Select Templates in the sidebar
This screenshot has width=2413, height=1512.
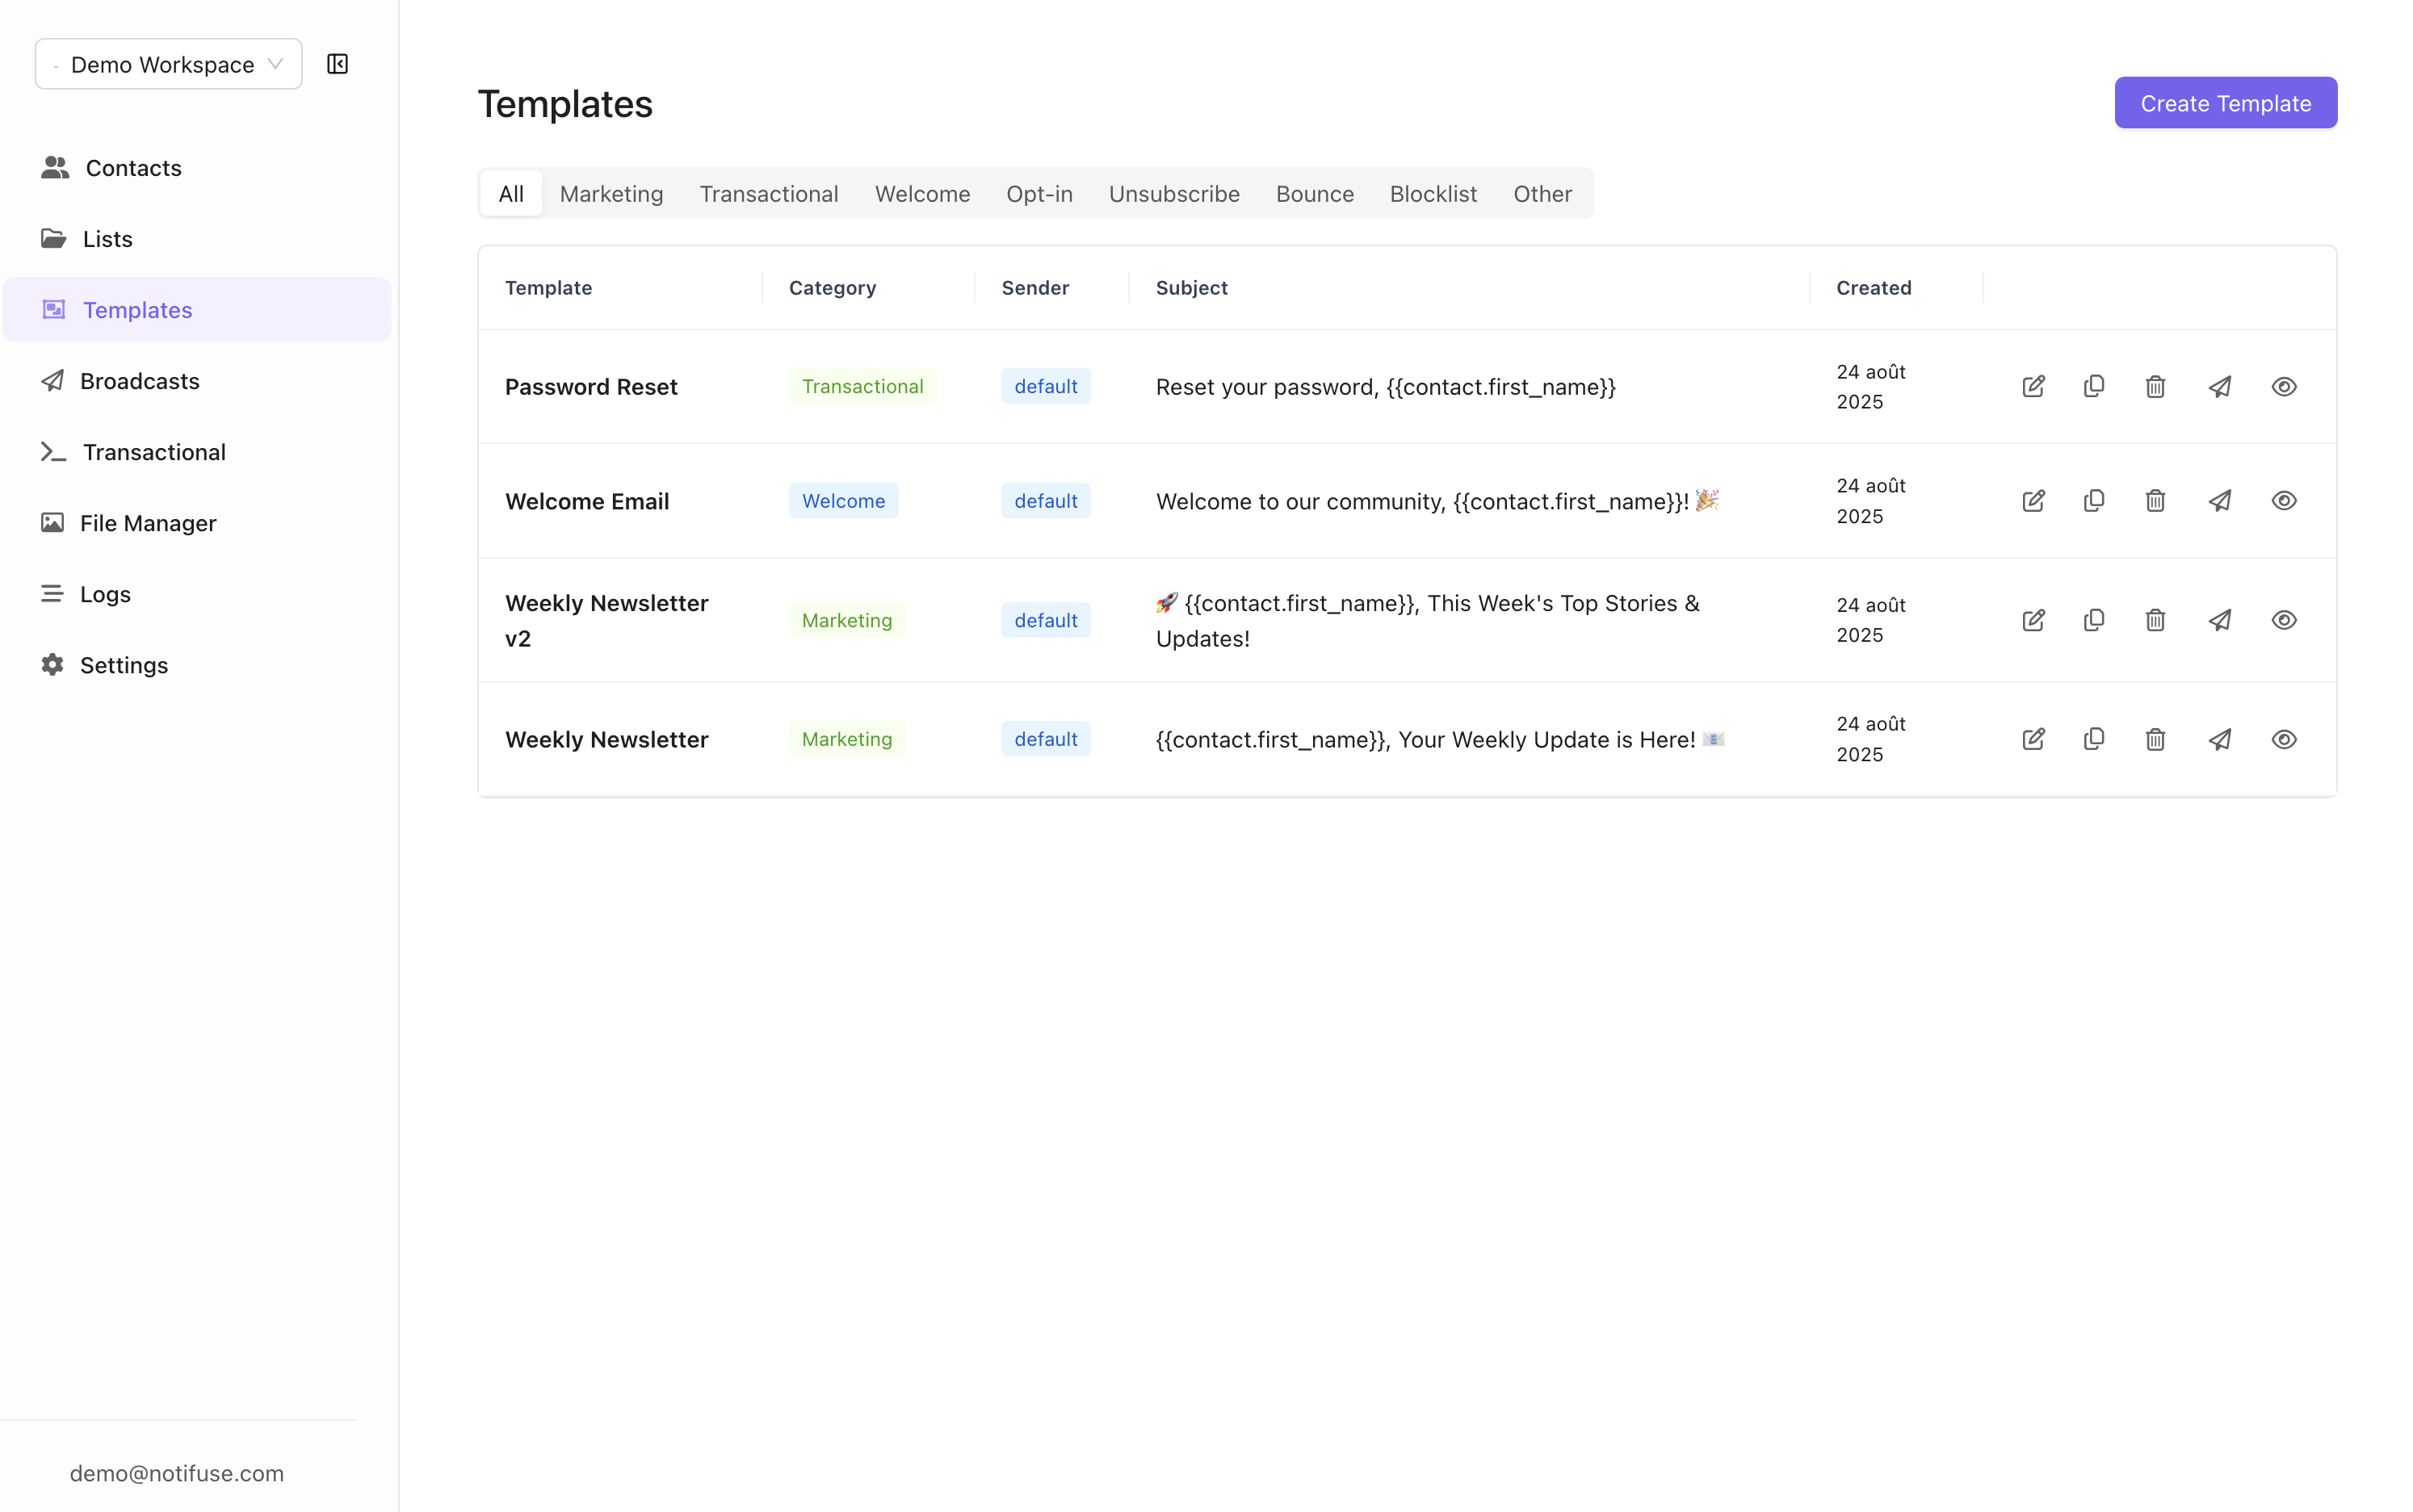[196, 310]
